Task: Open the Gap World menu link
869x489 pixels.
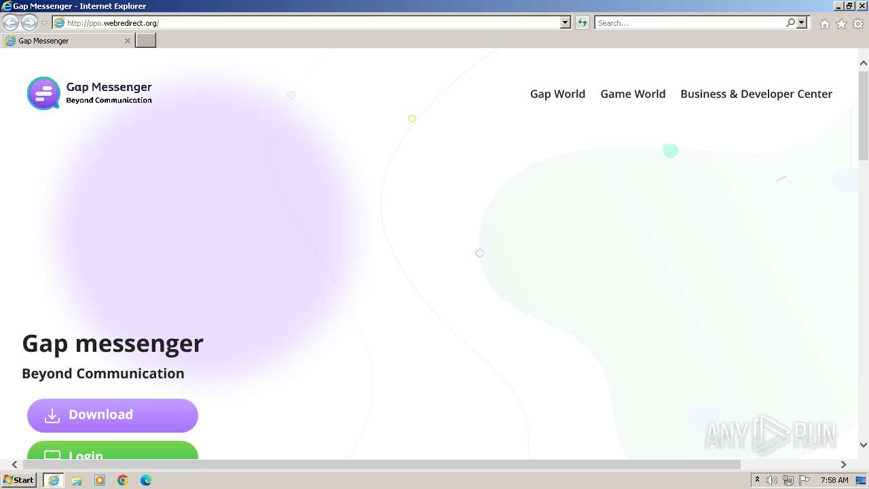Action: coord(557,94)
